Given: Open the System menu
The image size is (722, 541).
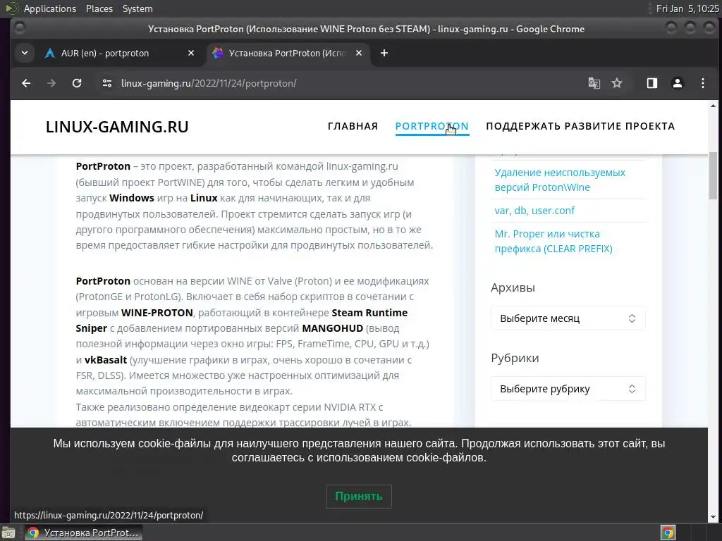Looking at the screenshot, I should click(137, 8).
